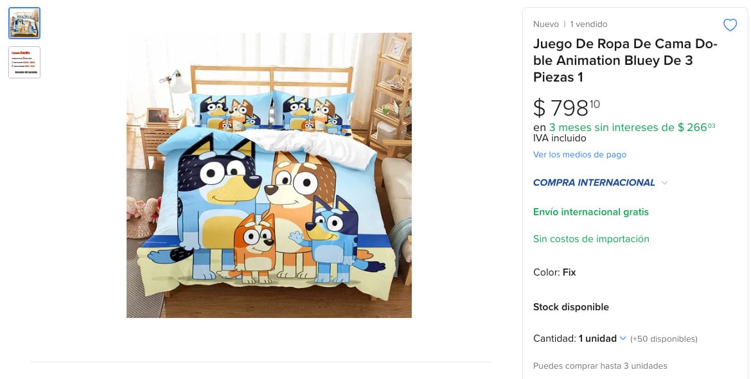The image size is (751, 379).
Task: Click the 'Stock disponible' label
Action: coord(570,307)
